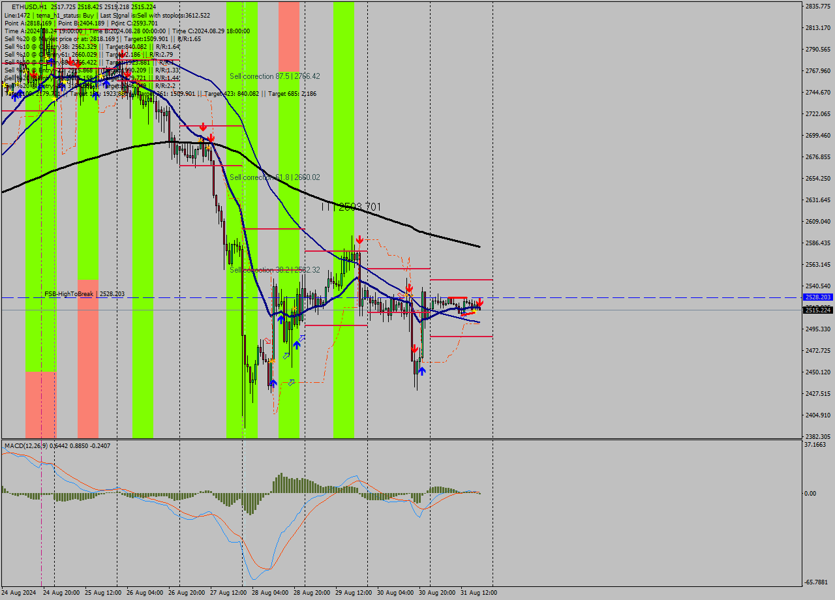This screenshot has width=835, height=600.
Task: Click the 2472.725 price axis label
Action: click(817, 351)
